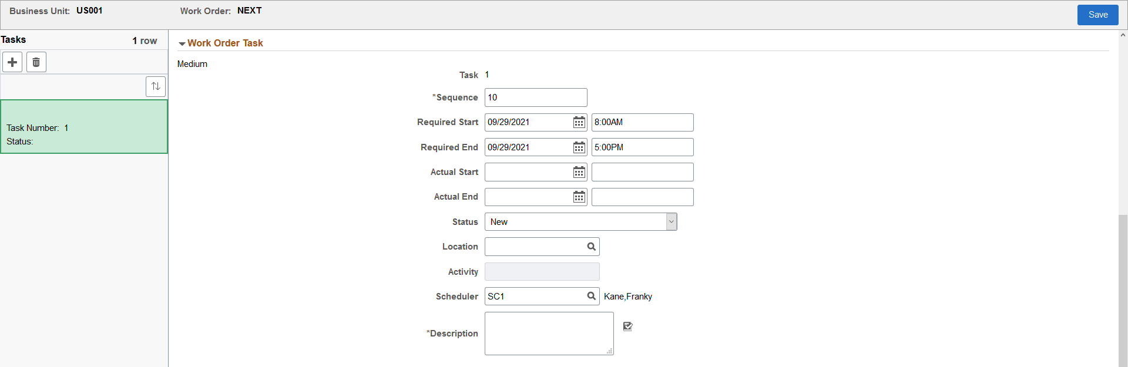Select the Task Number 1 row
Image resolution: width=1128 pixels, height=367 pixels.
[x=84, y=127]
